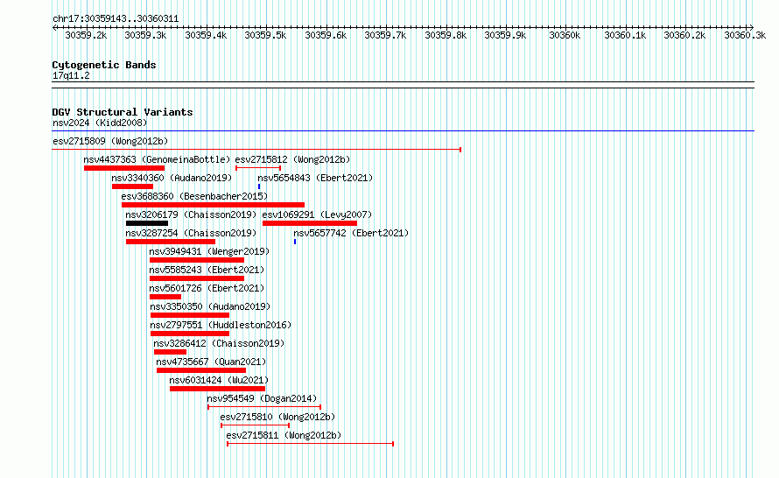Image resolution: width=779 pixels, height=478 pixels.
Task: Click red bar under nsv2797551
Action: point(190,334)
